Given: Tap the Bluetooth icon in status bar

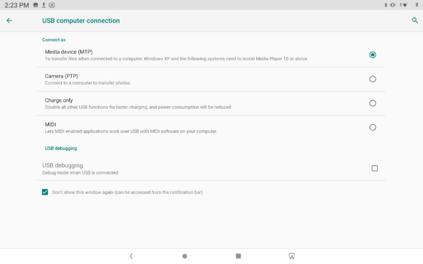Looking at the screenshot, I should coord(385,5).
